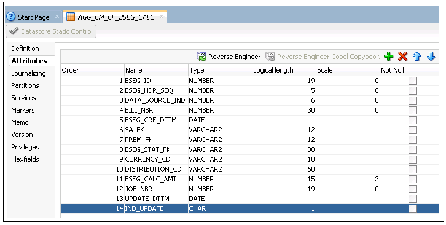Move attribute up with blue up arrow
The image size is (446, 225).
click(x=417, y=57)
